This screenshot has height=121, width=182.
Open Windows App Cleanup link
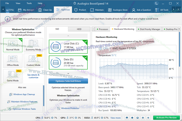pyautogui.click(x=24, y=94)
